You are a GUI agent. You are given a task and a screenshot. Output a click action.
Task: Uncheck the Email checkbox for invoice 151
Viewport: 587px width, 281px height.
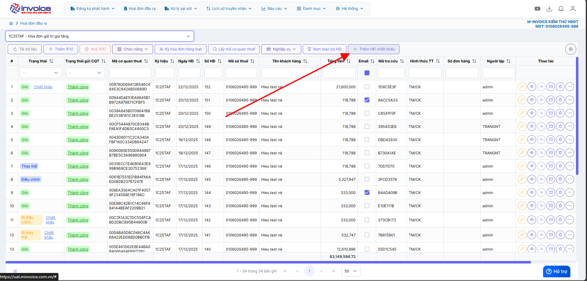(x=367, y=100)
